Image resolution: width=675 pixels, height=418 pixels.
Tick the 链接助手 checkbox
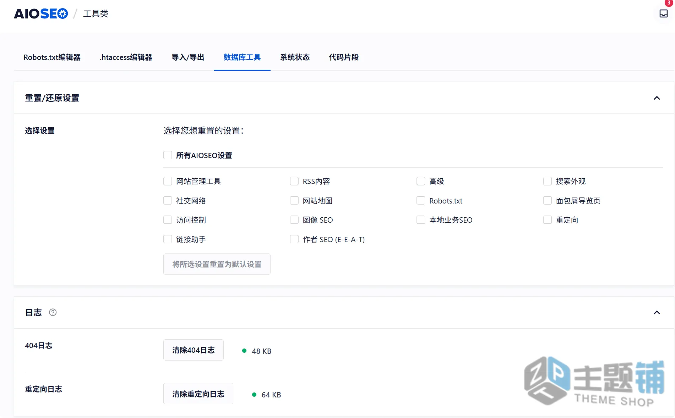168,239
